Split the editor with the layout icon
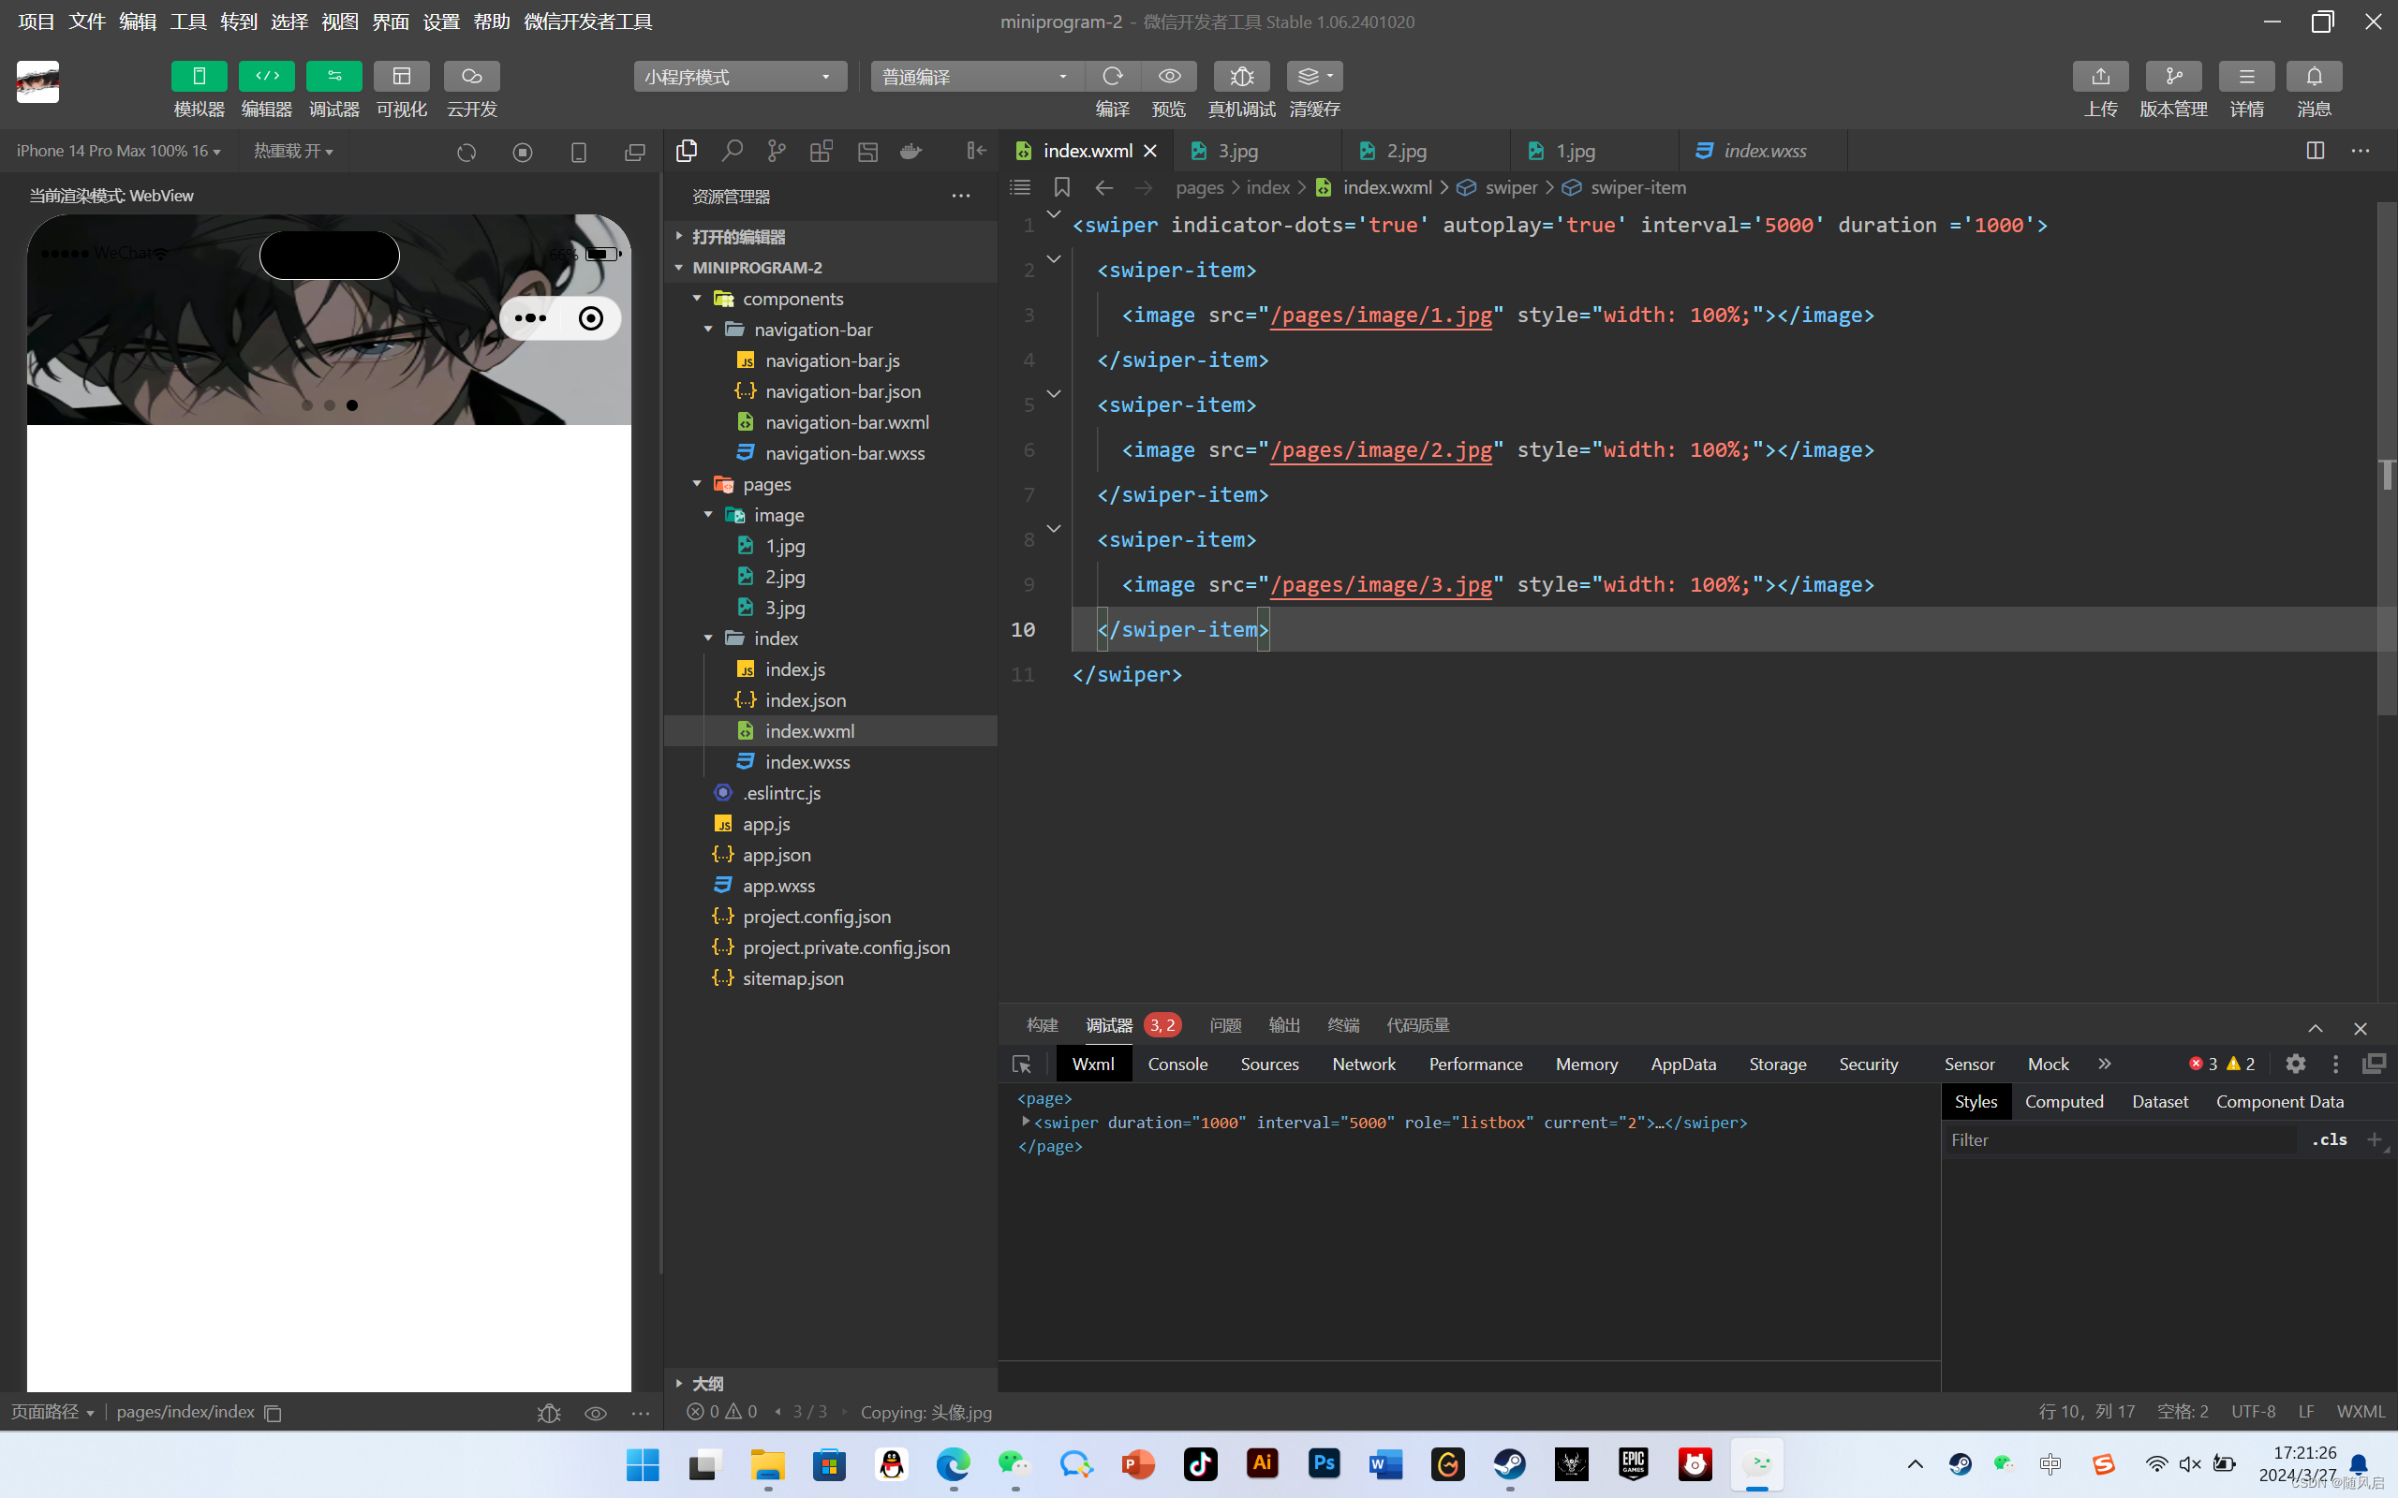The image size is (2398, 1498). point(2315,151)
